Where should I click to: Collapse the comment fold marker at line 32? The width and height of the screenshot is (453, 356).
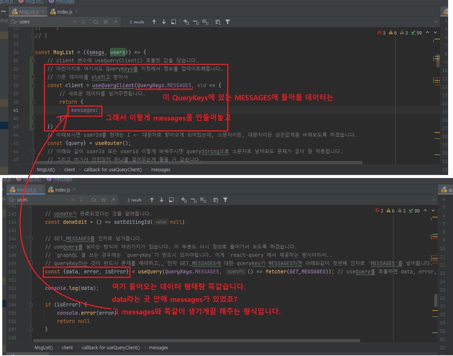coord(33,36)
